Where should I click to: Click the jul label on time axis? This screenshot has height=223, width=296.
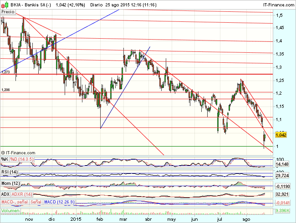tap(219, 219)
